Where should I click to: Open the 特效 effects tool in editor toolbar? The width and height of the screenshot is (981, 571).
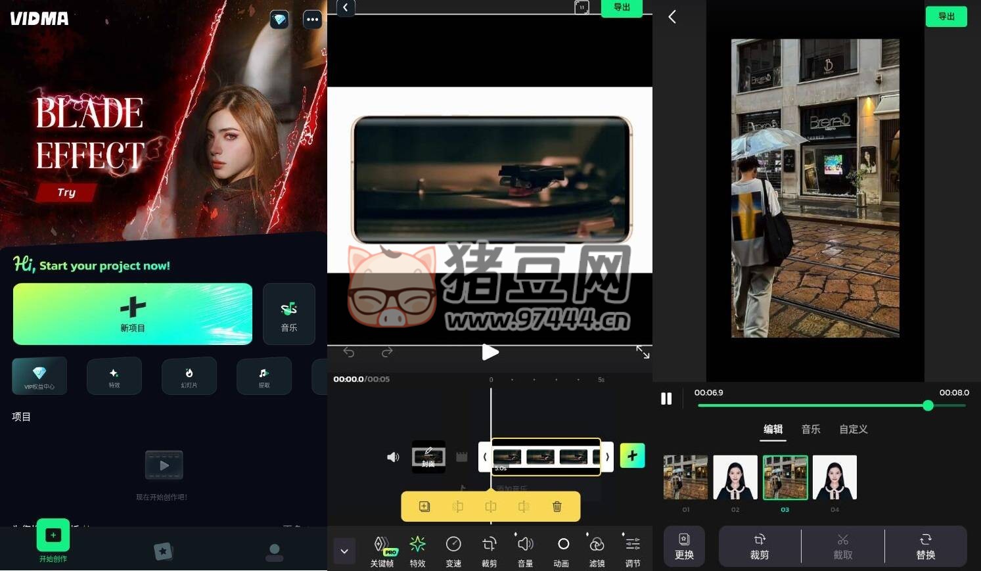[417, 549]
